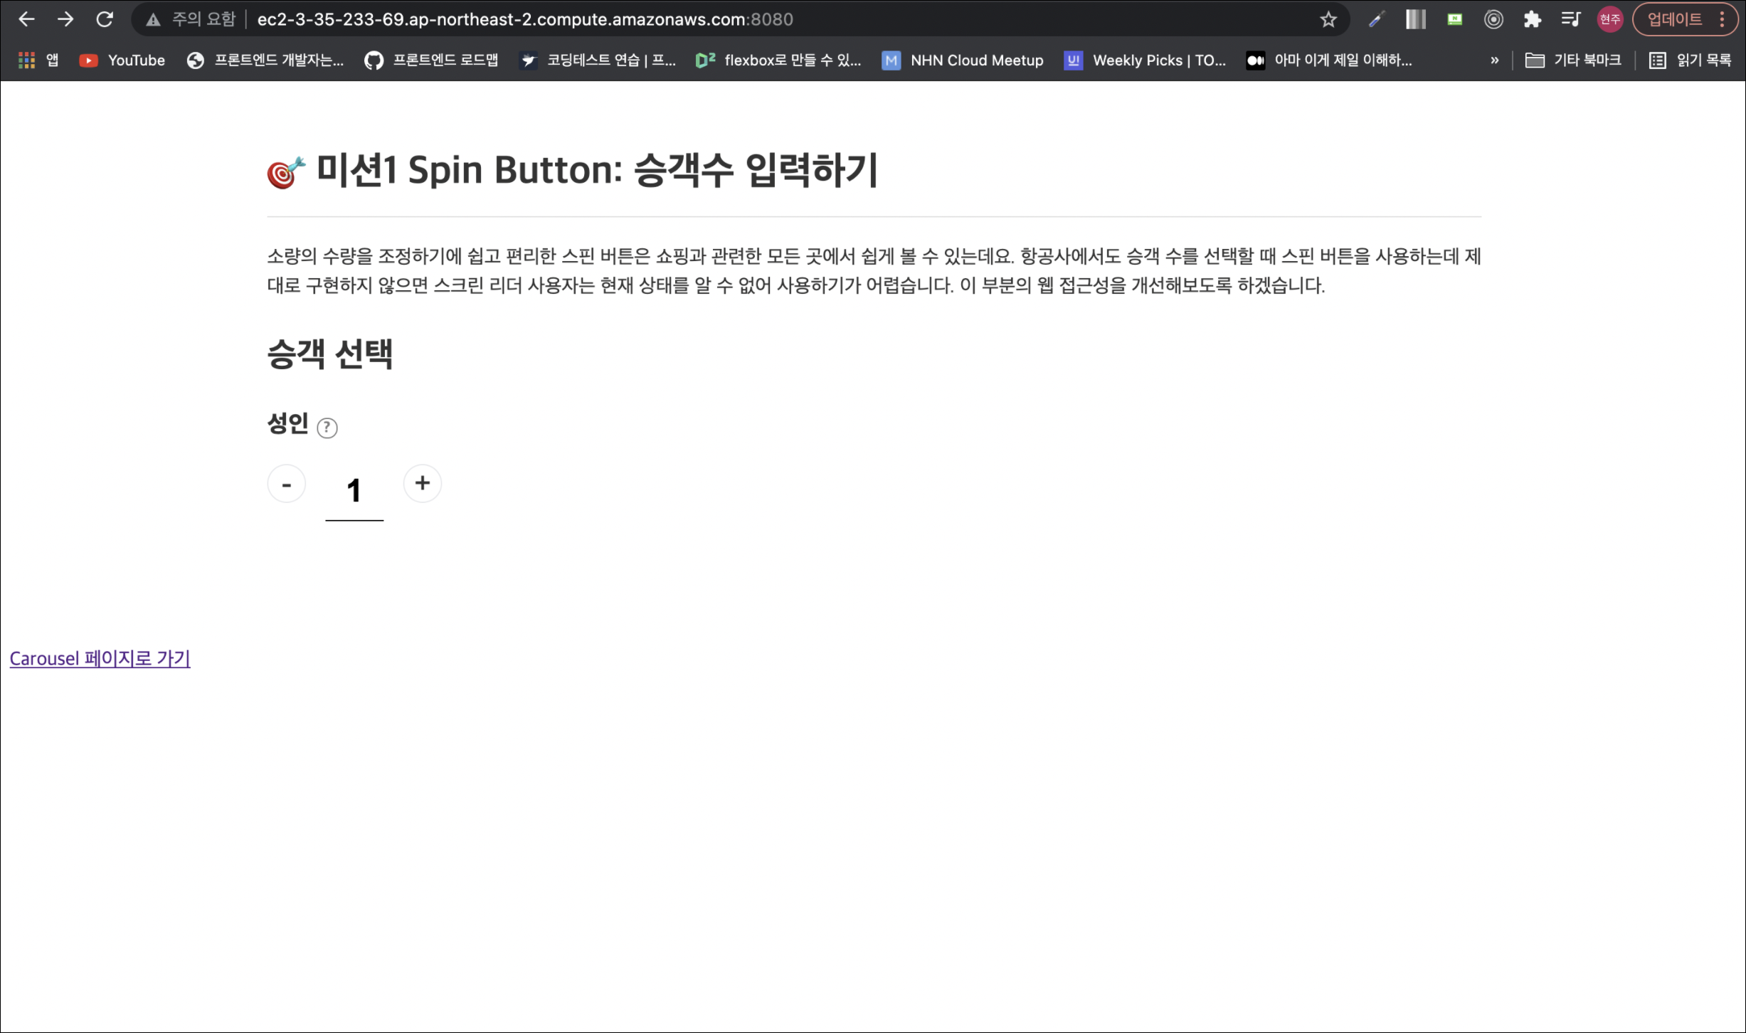Open the media controls playlist icon
The width and height of the screenshot is (1746, 1033).
point(1570,19)
